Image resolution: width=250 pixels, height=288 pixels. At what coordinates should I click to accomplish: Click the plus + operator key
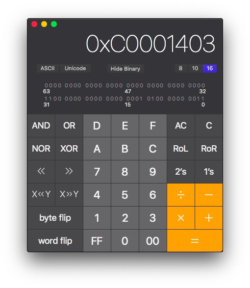pyautogui.click(x=209, y=218)
